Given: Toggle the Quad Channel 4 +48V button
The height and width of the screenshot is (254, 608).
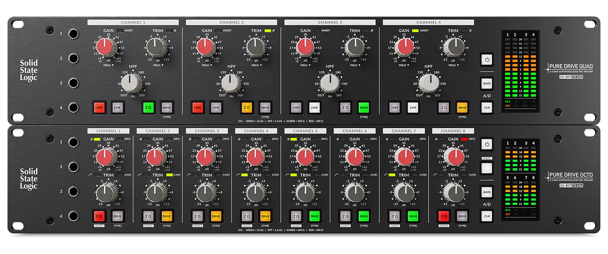Looking at the screenshot, I should point(394,108).
